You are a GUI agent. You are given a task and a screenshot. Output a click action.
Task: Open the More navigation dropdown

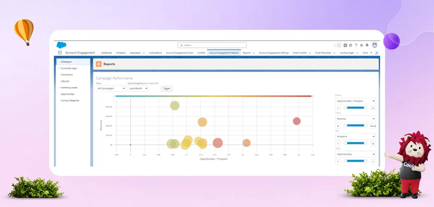pyautogui.click(x=367, y=53)
